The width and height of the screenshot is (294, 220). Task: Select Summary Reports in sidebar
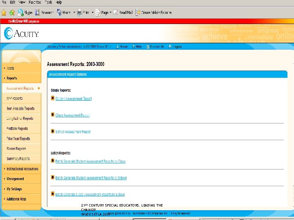(22, 159)
